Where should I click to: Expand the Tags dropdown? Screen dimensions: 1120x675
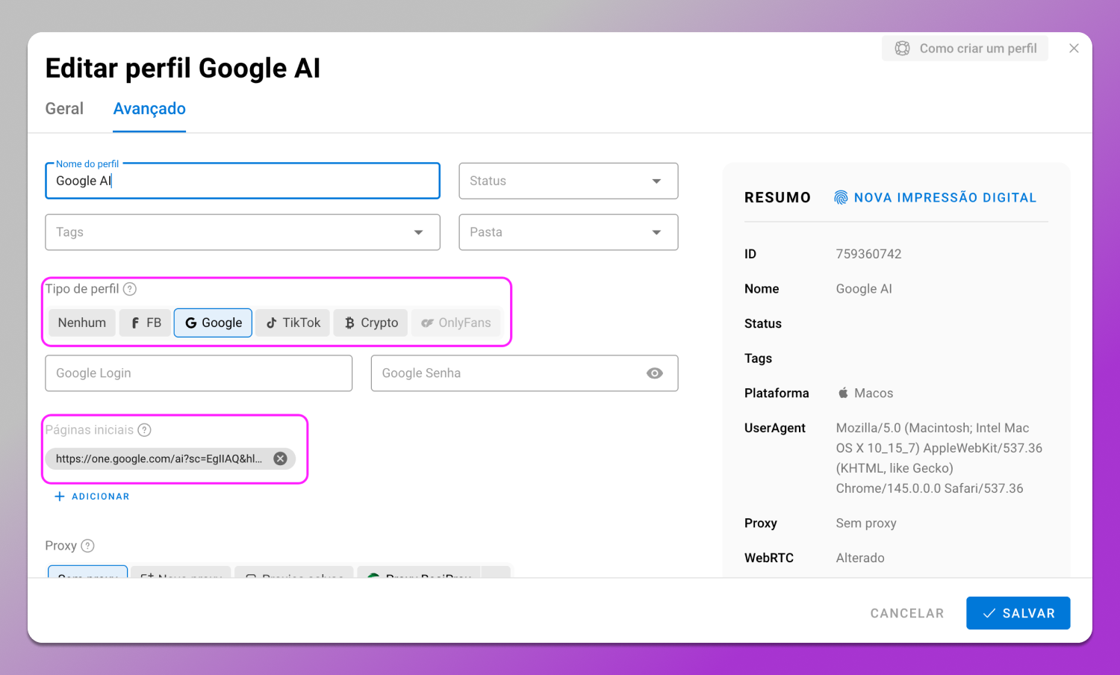pos(242,232)
